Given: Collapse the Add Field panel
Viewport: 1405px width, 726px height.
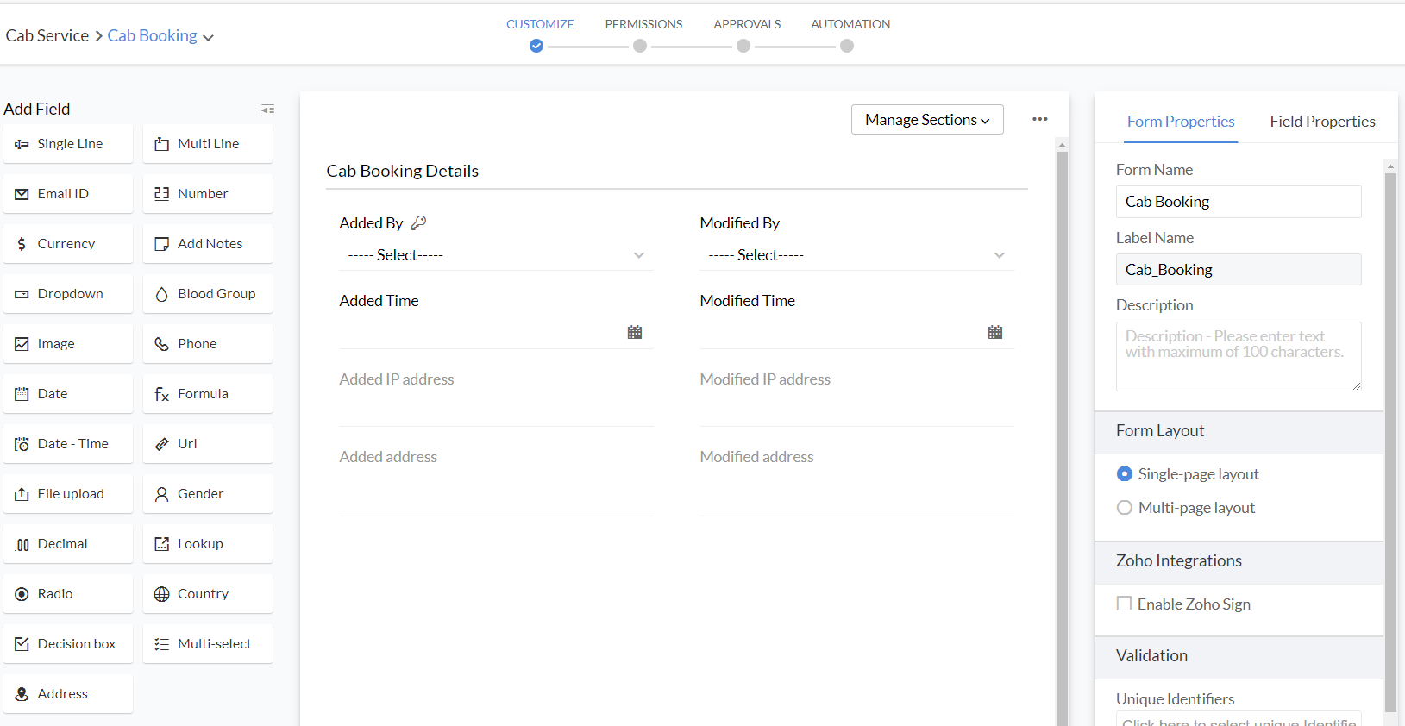Looking at the screenshot, I should [268, 110].
